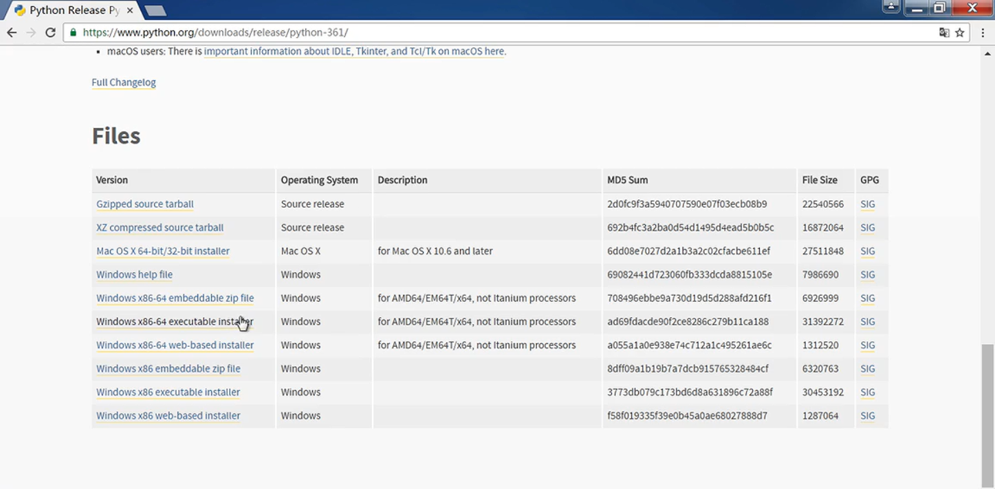Viewport: 995px width, 489px height.
Task: Click the Files section heading
Action: point(116,136)
